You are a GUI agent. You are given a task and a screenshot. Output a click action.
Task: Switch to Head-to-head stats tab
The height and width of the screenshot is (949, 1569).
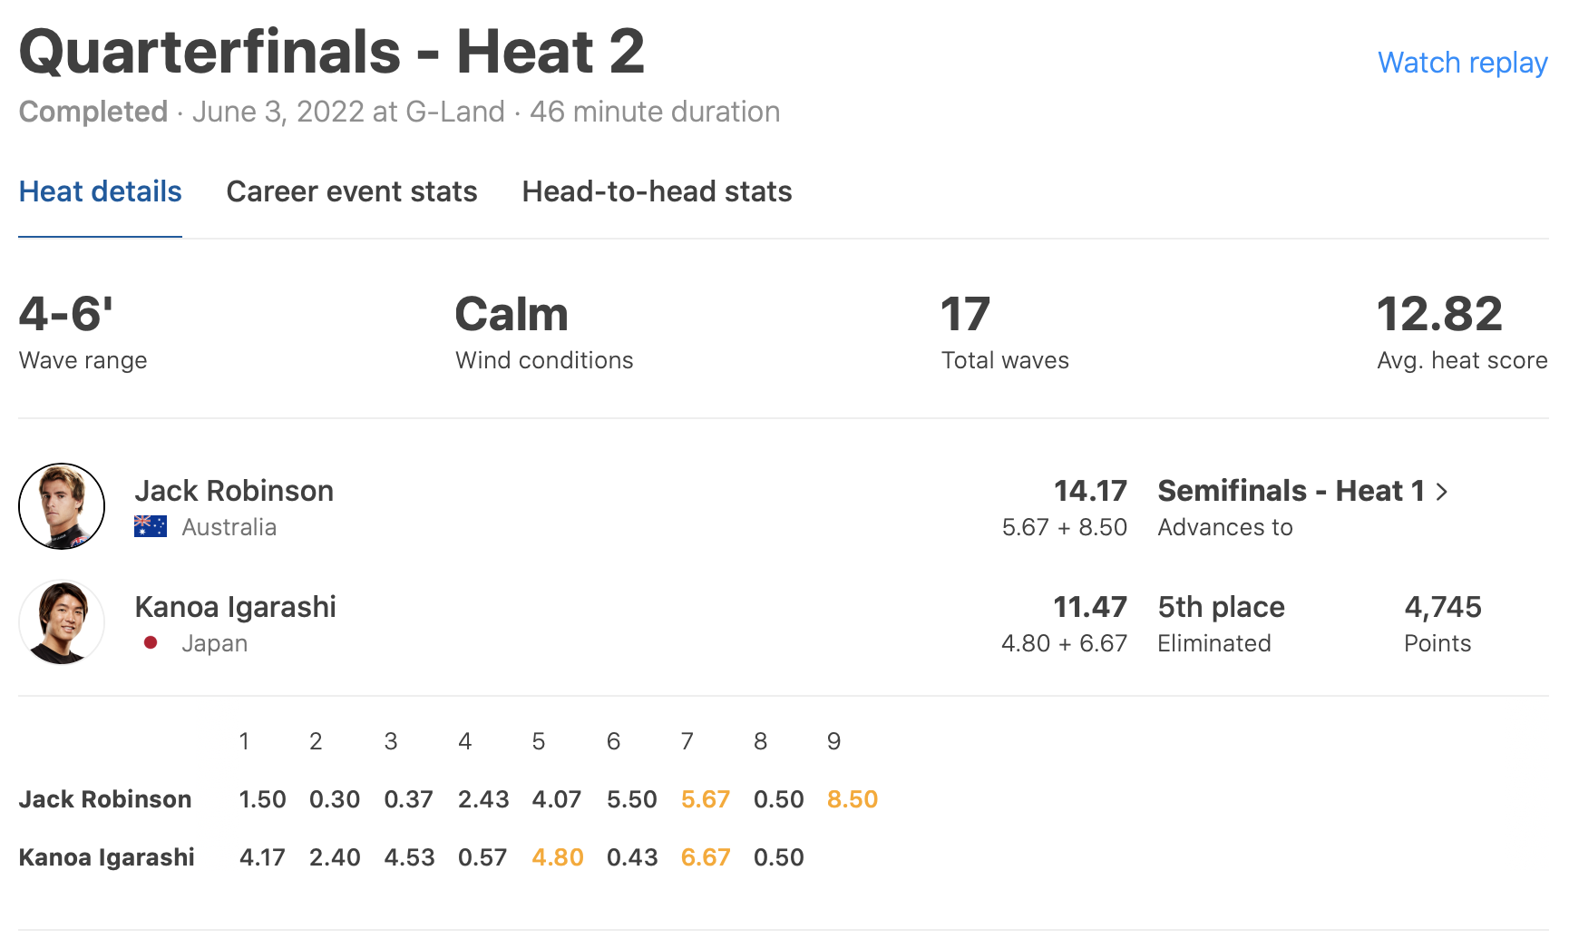657,191
